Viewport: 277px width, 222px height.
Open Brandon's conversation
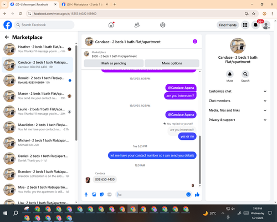(x=38, y=174)
